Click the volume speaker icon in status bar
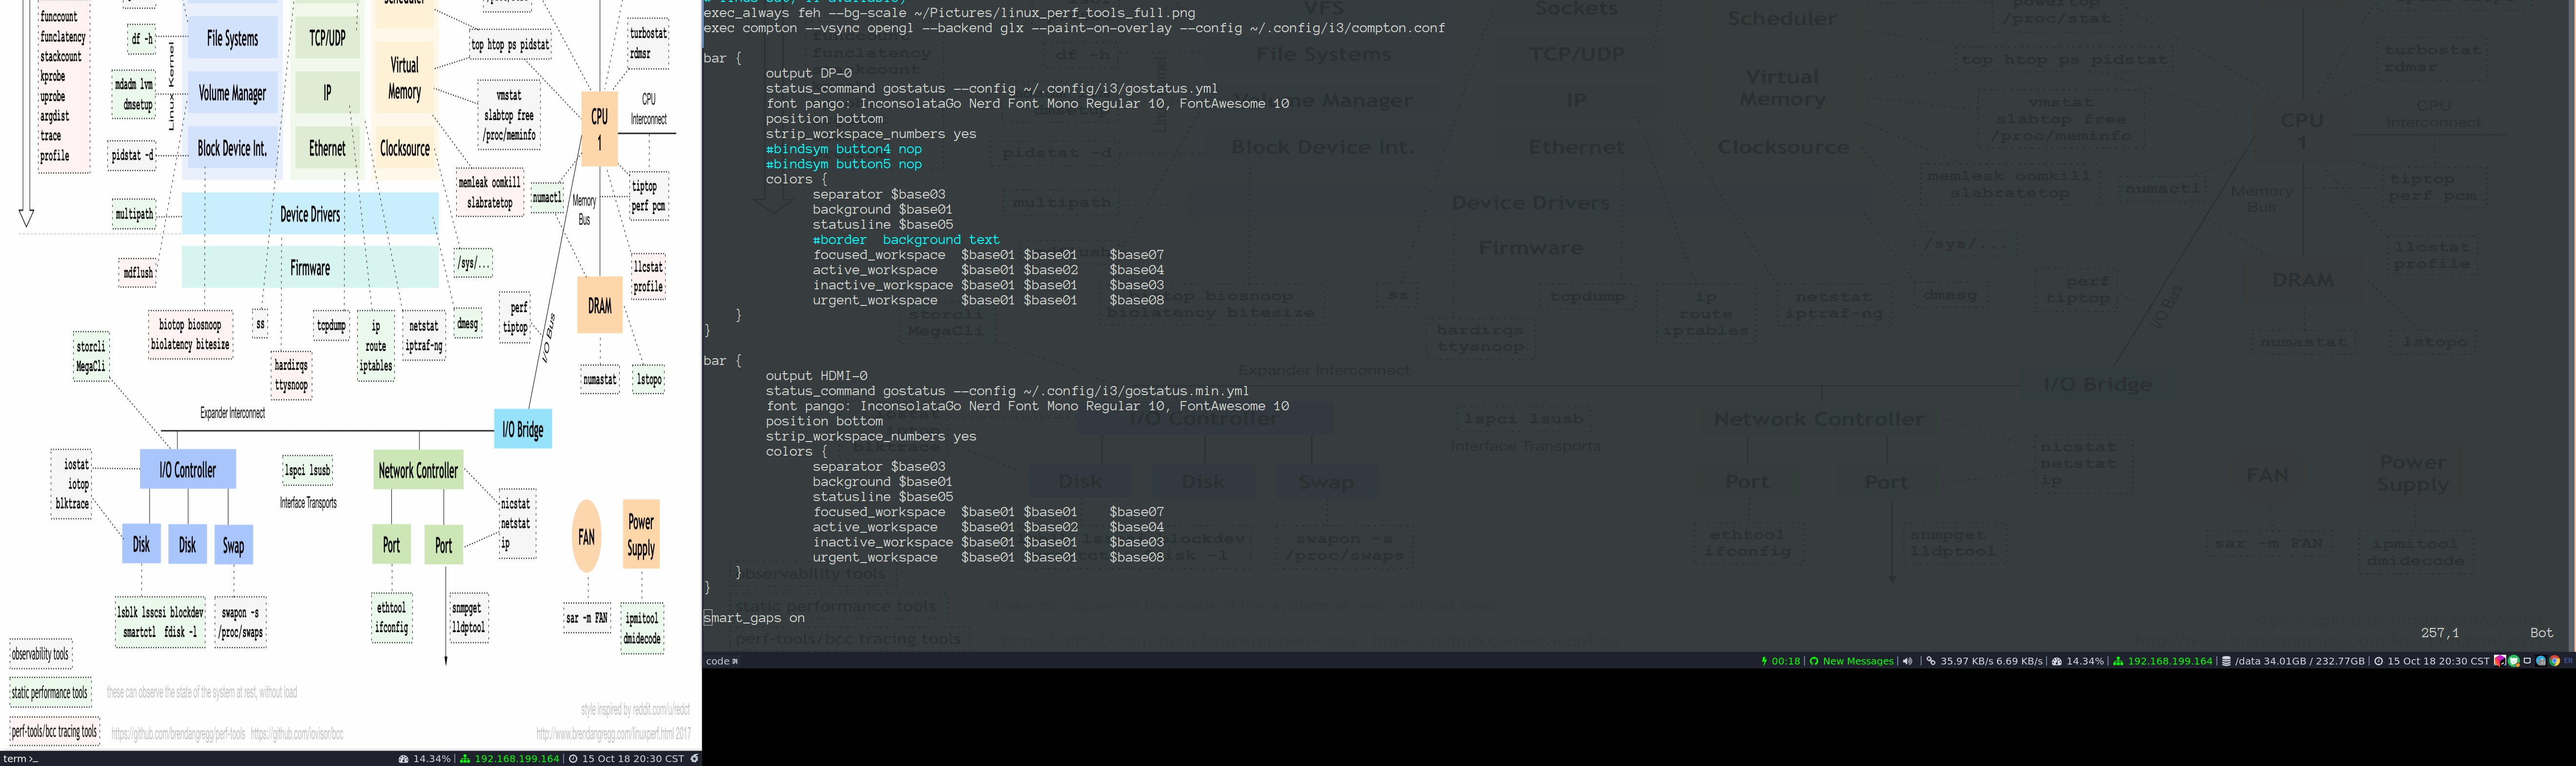 (x=1907, y=661)
